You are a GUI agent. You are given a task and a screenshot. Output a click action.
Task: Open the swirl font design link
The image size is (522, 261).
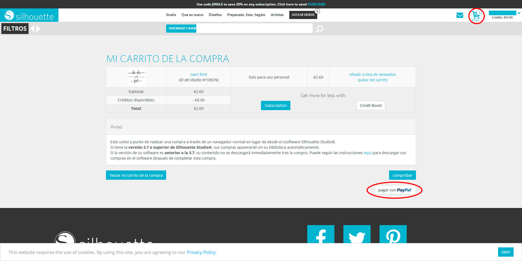point(198,74)
